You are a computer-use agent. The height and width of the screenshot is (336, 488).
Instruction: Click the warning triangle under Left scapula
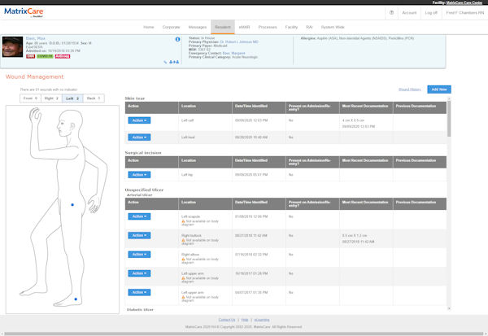coord(183,221)
